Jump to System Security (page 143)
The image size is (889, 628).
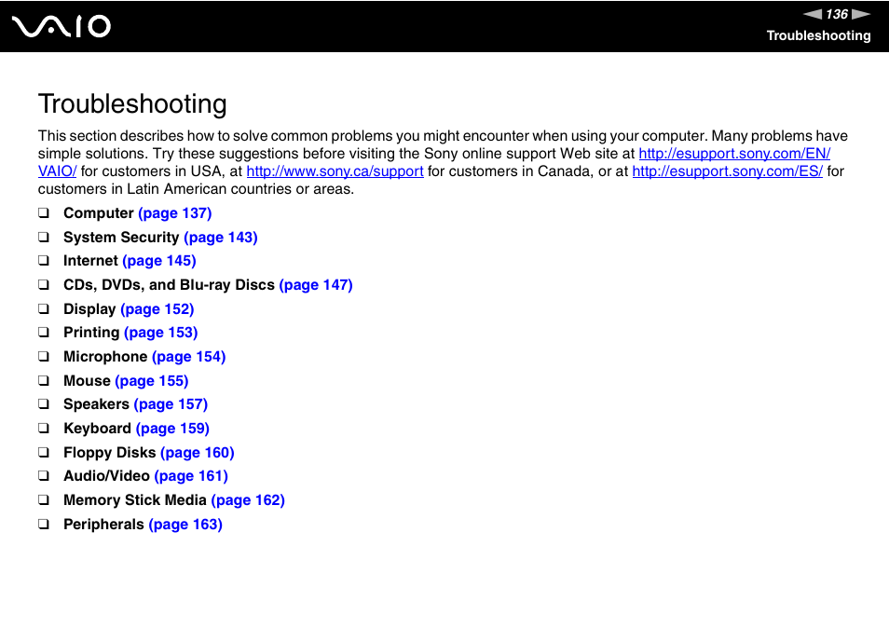click(x=221, y=238)
